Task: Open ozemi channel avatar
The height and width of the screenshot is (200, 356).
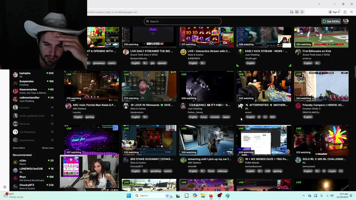Action: pyautogui.click(x=241, y=106)
